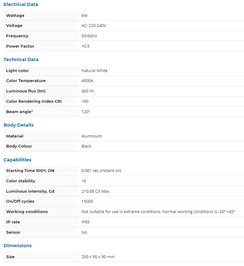Click the Capabilities section heading
Viewport: 244px width, 266px height.
(x=18, y=160)
